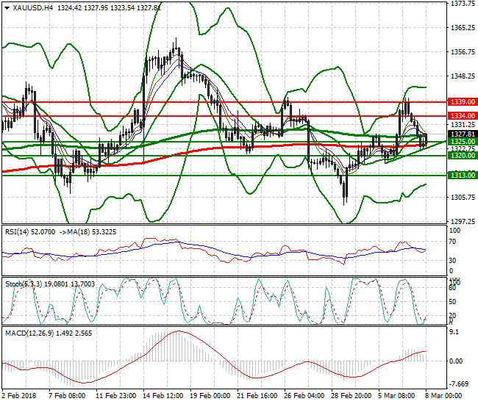Click the 1305.75 price scale value
Image resolution: width=478 pixels, height=404 pixels.
(x=463, y=198)
